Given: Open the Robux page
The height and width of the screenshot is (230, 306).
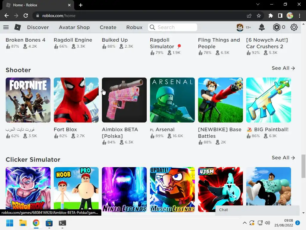Looking at the screenshot, I should (x=134, y=27).
